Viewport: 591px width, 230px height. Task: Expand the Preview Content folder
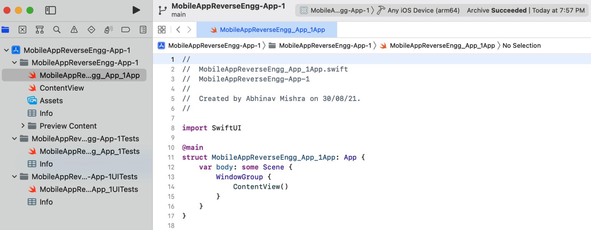tap(23, 126)
